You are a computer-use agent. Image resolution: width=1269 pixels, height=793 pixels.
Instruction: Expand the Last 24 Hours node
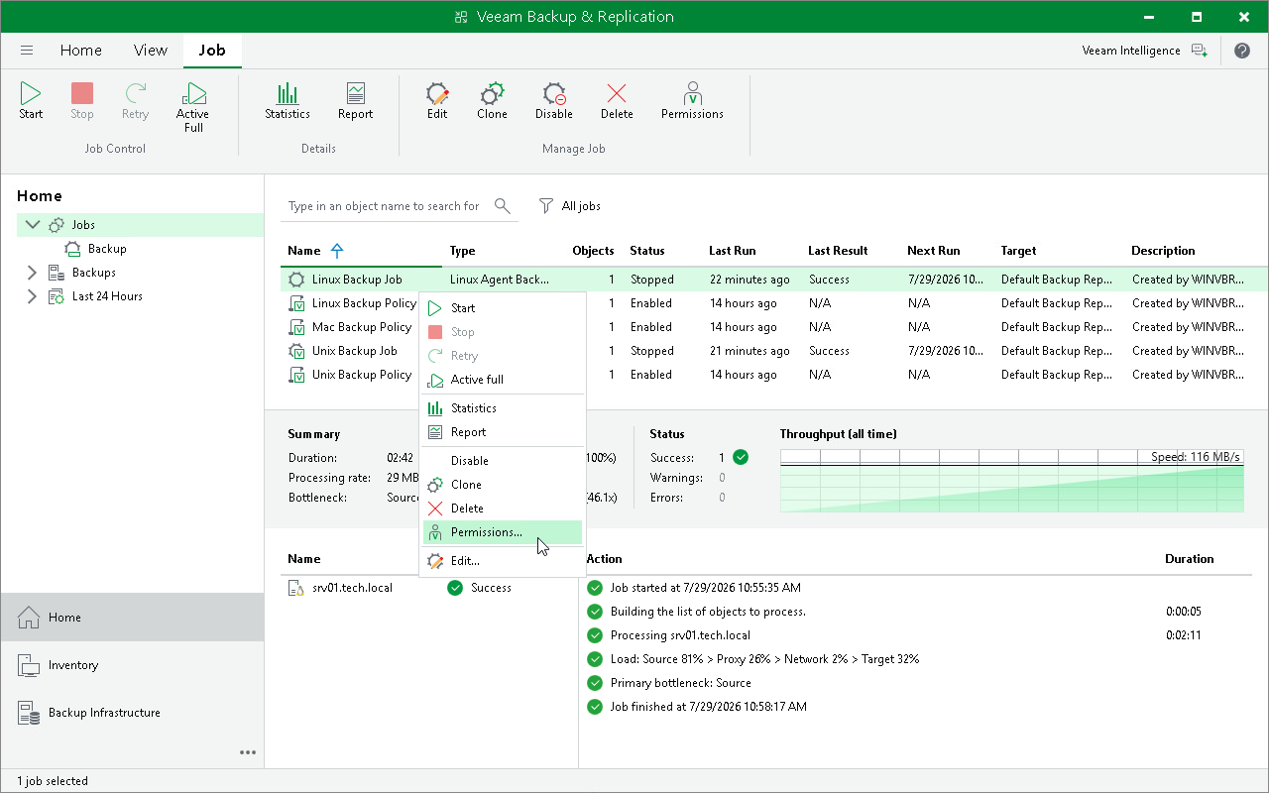tap(32, 296)
